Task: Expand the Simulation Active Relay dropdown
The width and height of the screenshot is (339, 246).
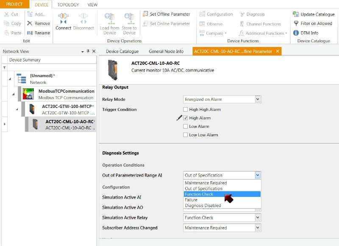Action: point(257,218)
